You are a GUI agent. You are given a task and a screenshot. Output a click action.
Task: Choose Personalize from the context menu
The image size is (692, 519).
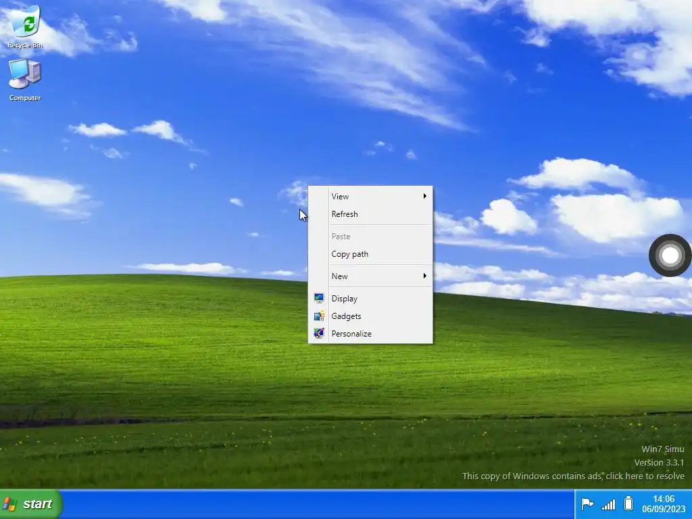370,334
